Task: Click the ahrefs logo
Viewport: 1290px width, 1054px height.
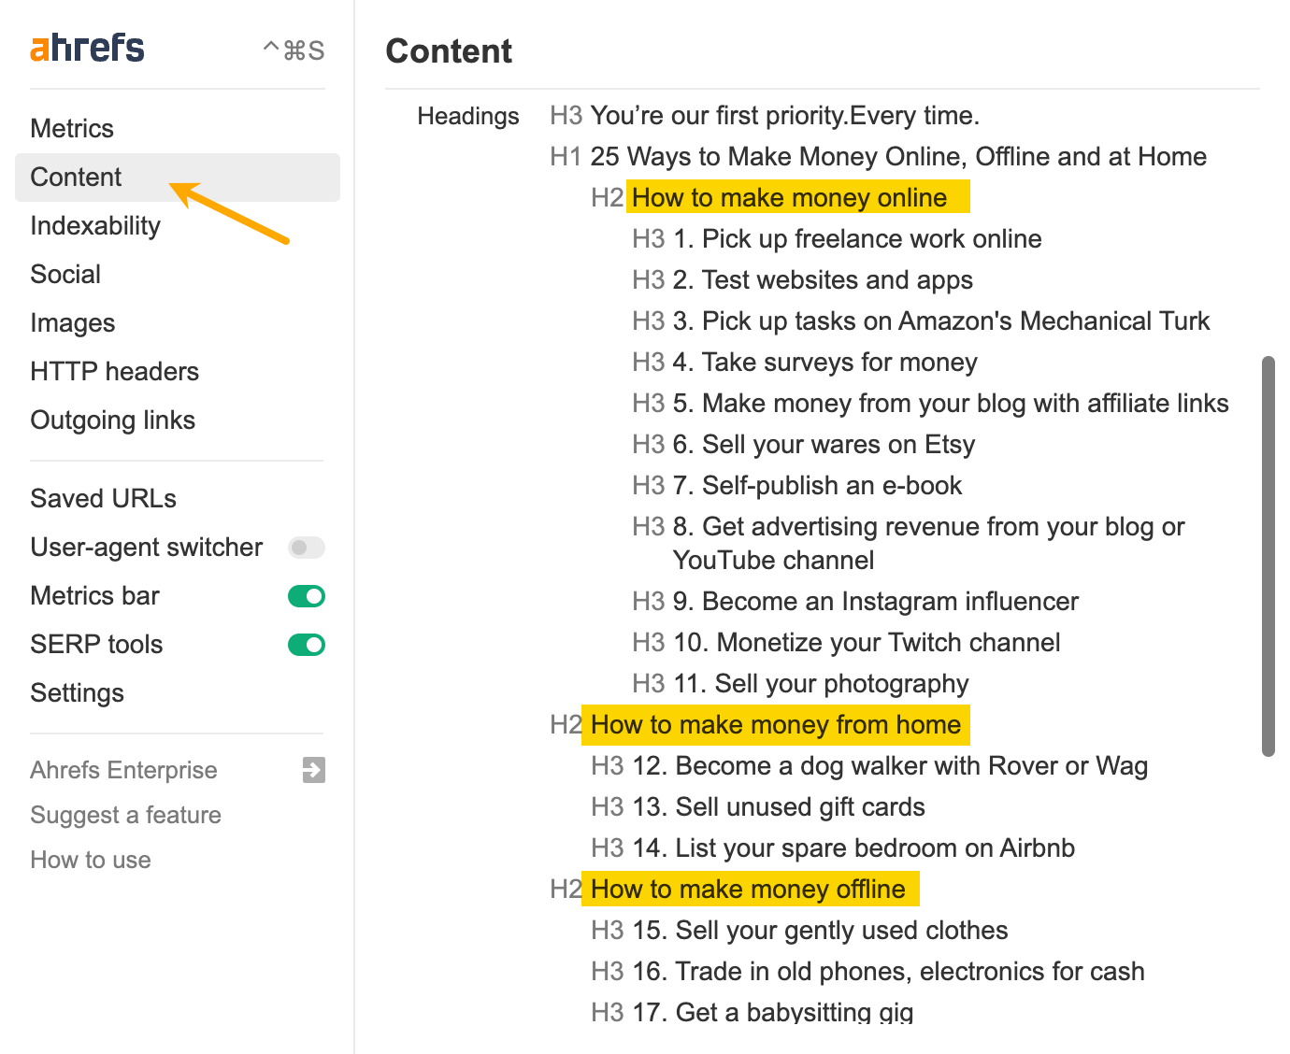Action: coord(86,47)
